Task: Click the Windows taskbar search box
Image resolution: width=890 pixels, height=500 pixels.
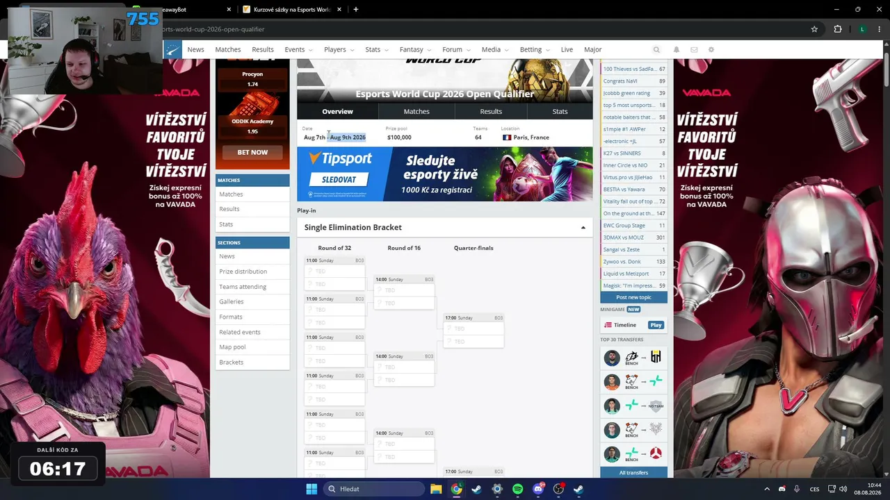Action: click(x=374, y=489)
